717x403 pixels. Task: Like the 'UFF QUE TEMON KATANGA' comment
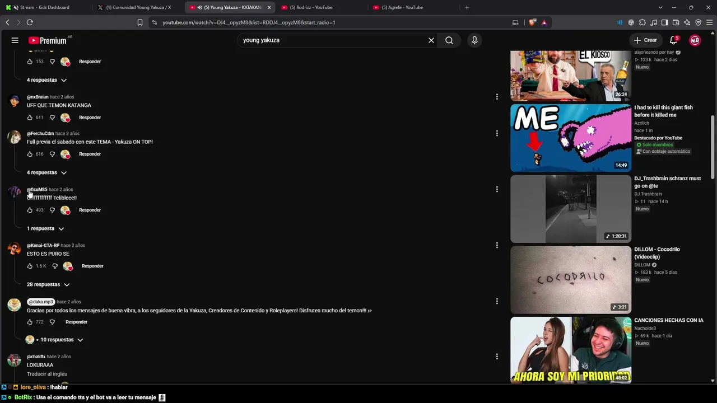pyautogui.click(x=30, y=118)
